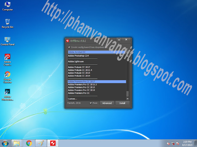
Task: Click the muted volume tray icon
Action: pyautogui.click(x=168, y=144)
